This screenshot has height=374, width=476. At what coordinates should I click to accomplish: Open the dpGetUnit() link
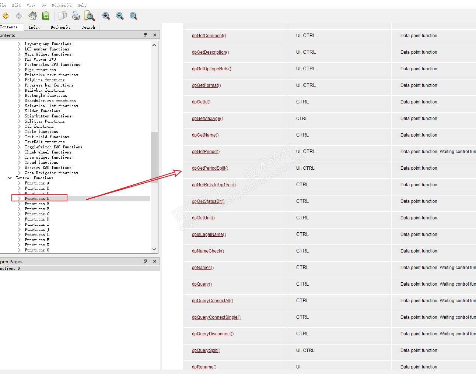click(203, 218)
